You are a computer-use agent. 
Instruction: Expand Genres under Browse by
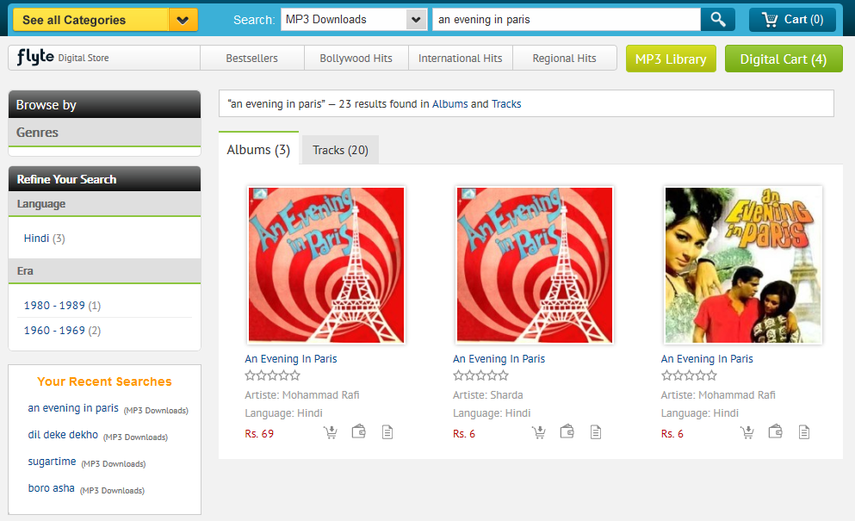tap(105, 133)
